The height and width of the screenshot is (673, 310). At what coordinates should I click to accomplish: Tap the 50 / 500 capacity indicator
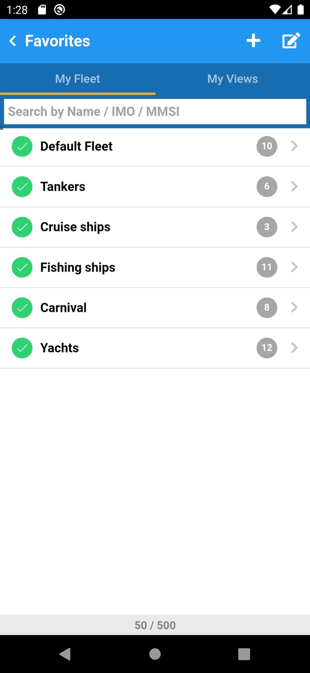(x=155, y=625)
